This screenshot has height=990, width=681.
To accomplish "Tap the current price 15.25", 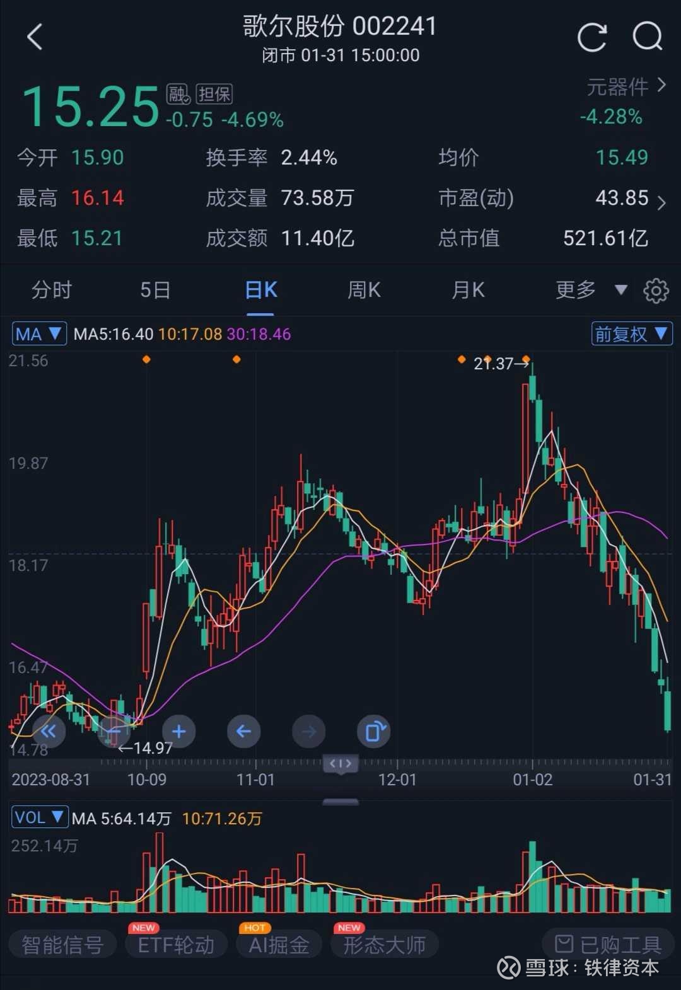I will coord(91,106).
